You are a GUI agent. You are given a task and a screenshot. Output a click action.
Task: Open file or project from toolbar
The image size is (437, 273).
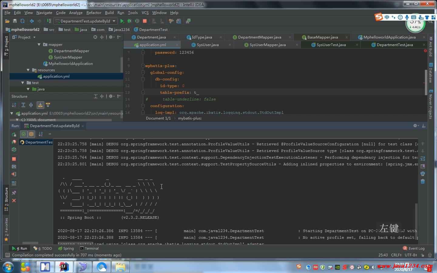pos(7,21)
